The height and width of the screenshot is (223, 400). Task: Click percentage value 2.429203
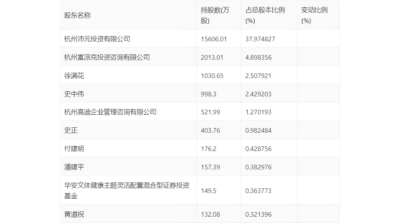(x=259, y=94)
